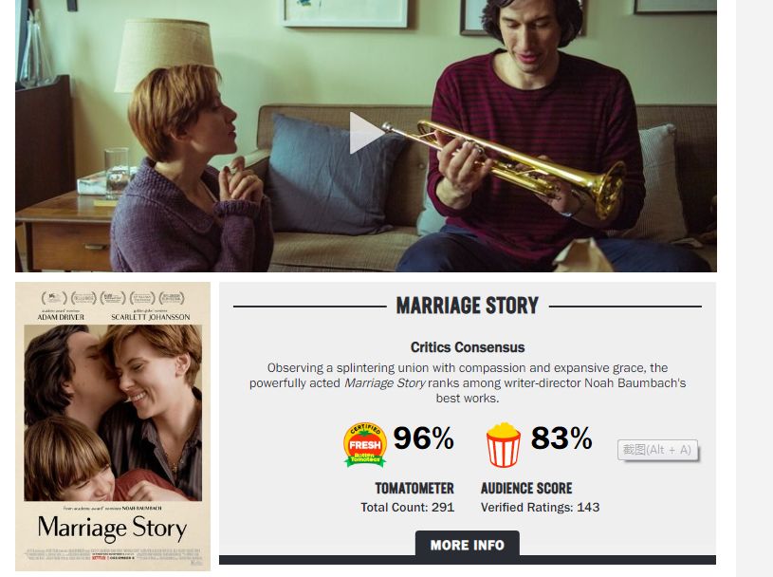The image size is (773, 577).
Task: Open the Marriage Story poster thumbnail
Action: [113, 427]
